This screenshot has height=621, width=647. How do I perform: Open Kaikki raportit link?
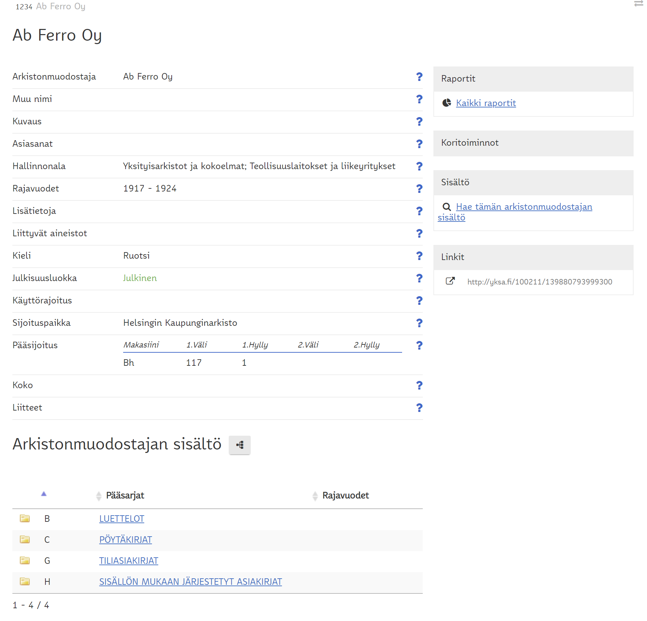486,103
